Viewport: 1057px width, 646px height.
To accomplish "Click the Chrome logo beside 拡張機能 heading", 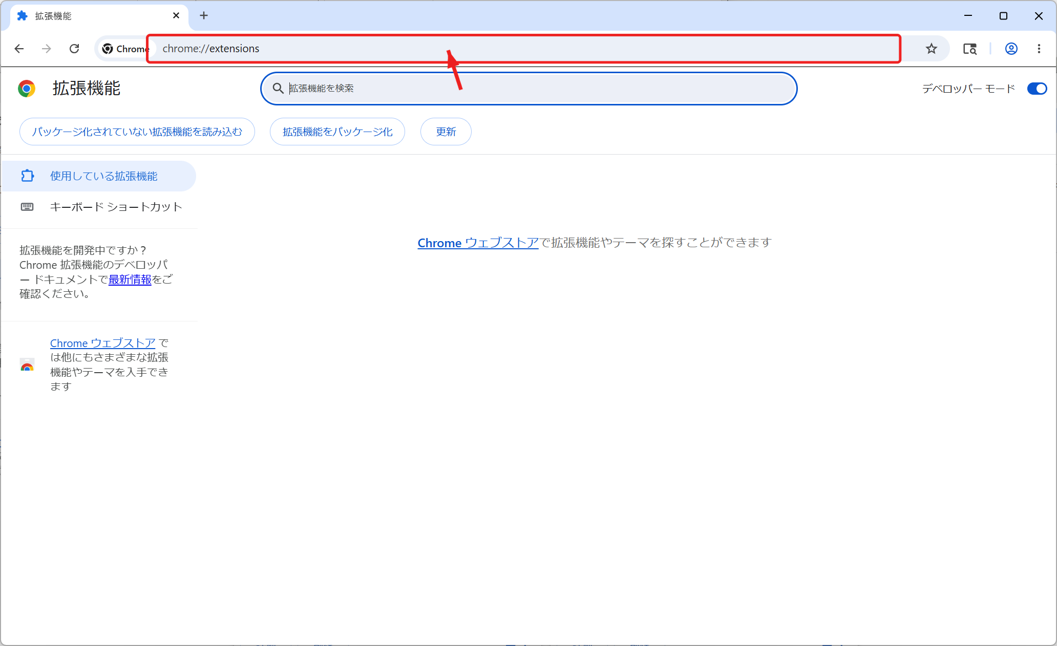I will 27,89.
